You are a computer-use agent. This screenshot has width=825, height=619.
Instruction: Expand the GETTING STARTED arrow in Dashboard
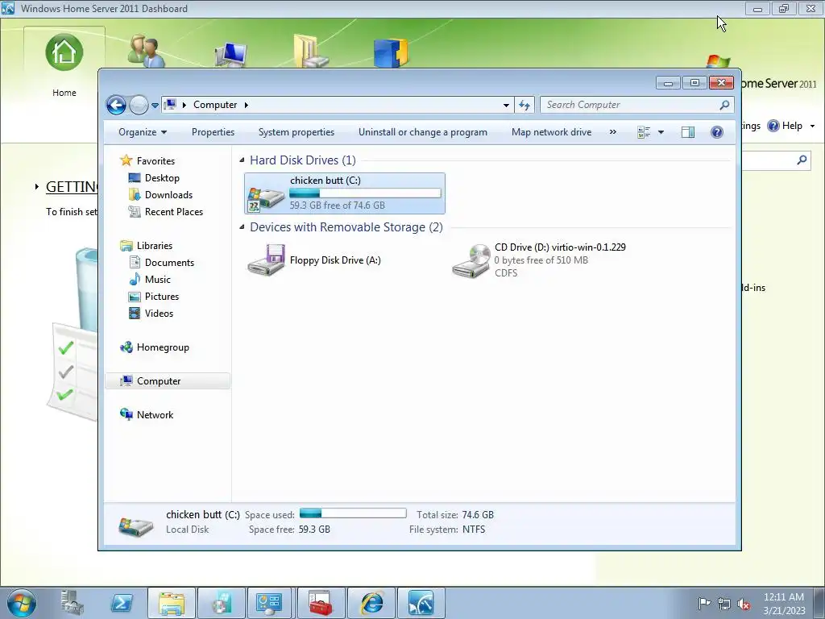pos(37,186)
